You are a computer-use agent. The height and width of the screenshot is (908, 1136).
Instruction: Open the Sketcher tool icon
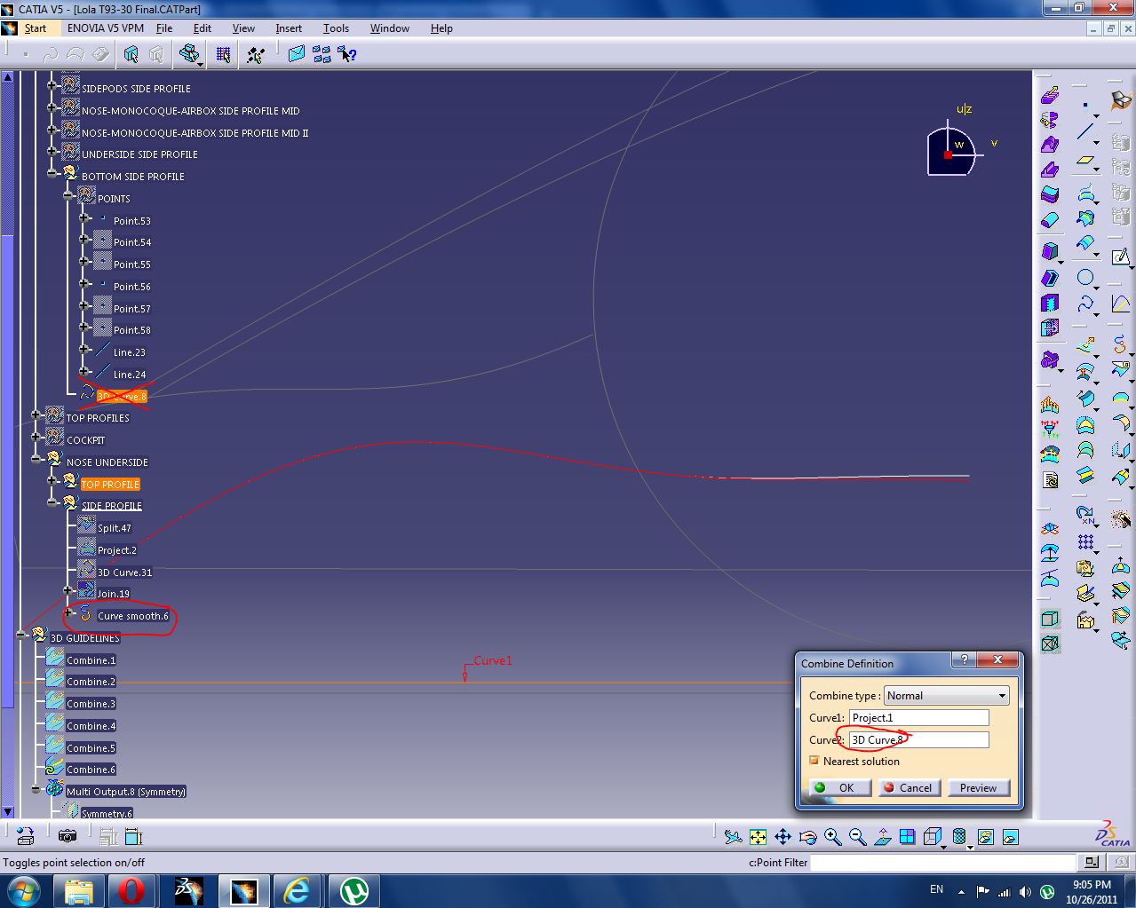pos(1120,257)
